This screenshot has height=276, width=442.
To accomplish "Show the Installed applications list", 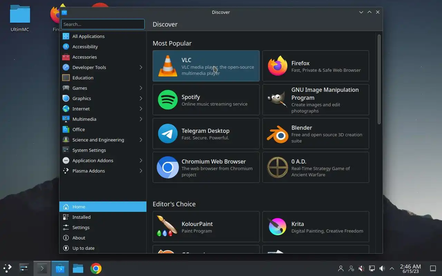I will [x=103, y=217].
